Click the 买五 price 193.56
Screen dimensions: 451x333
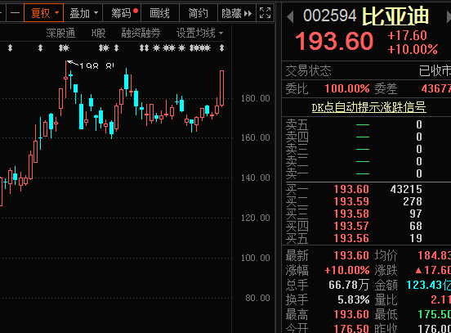(351, 238)
